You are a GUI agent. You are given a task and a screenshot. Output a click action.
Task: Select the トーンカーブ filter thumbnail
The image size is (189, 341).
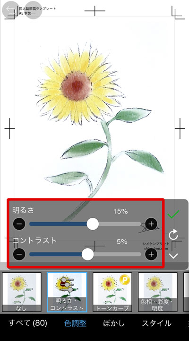112,292
